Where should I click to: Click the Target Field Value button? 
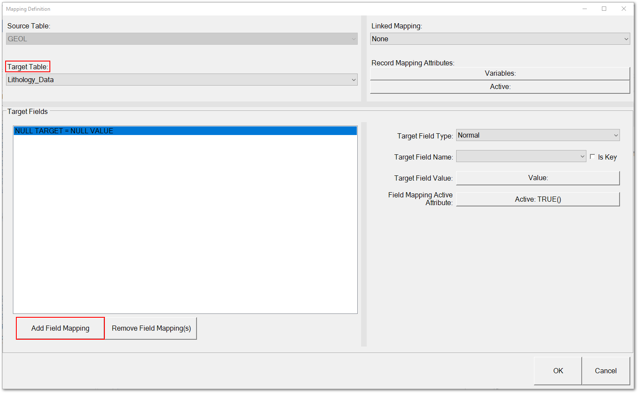click(x=538, y=178)
